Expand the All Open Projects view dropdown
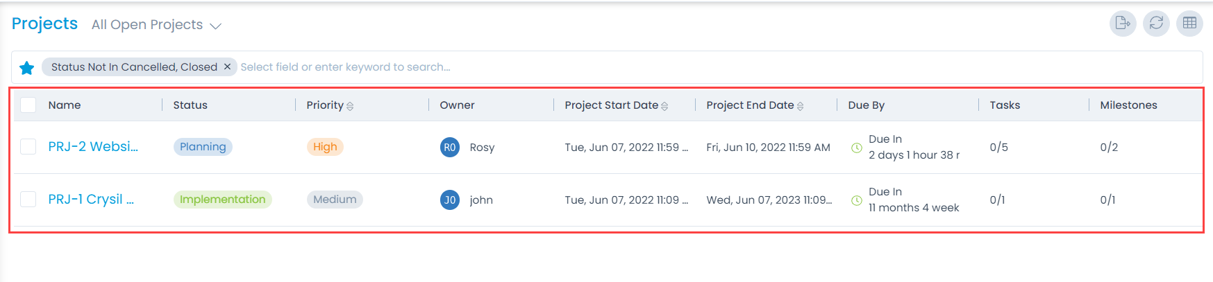This screenshot has width=1213, height=282. point(215,26)
